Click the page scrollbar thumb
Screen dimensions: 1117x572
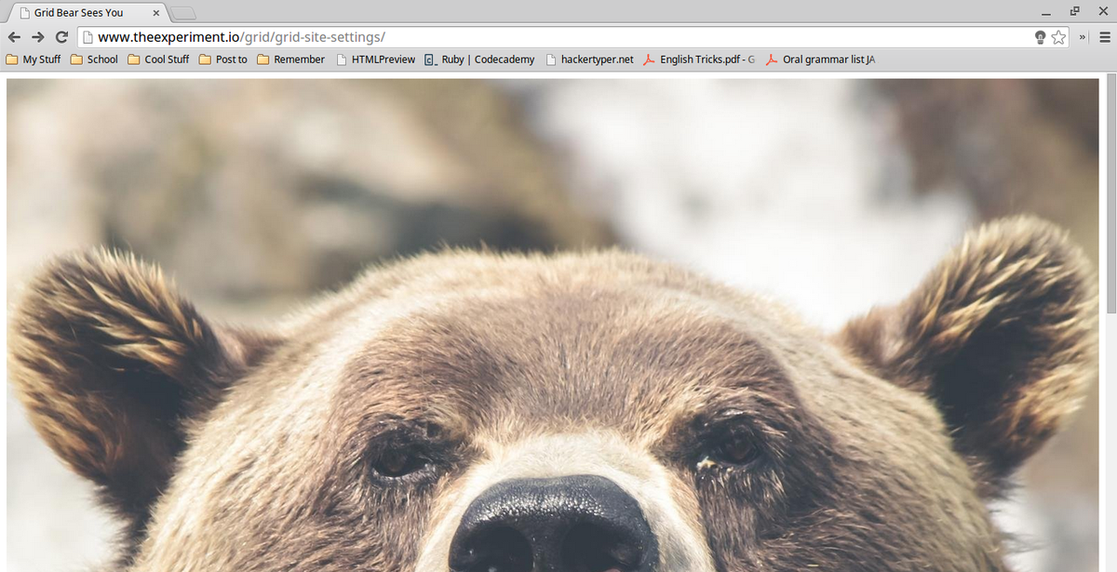click(1110, 195)
